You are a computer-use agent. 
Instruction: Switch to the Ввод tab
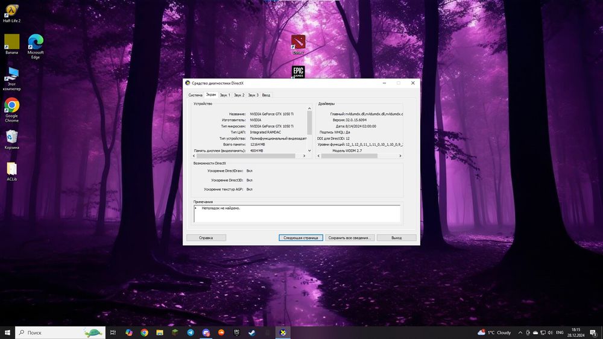pyautogui.click(x=266, y=95)
